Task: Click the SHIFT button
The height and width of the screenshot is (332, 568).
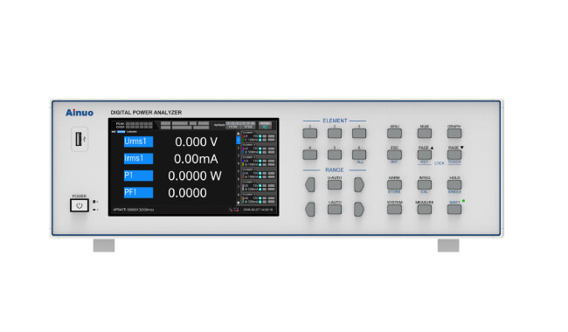Action: click(454, 210)
